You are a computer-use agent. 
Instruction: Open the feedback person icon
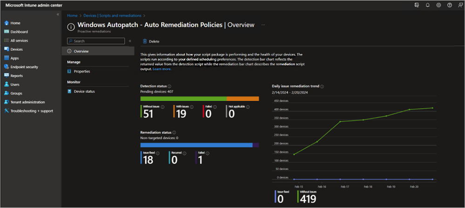[459, 5]
